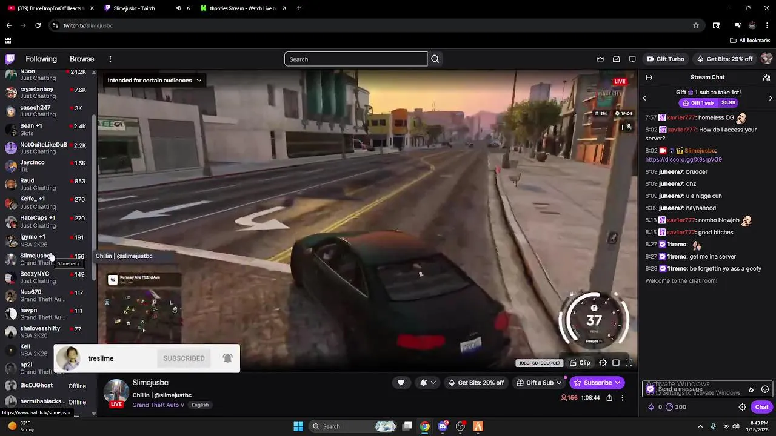Toggle the bell on the treslime banner
The image size is (776, 436).
coord(227,358)
